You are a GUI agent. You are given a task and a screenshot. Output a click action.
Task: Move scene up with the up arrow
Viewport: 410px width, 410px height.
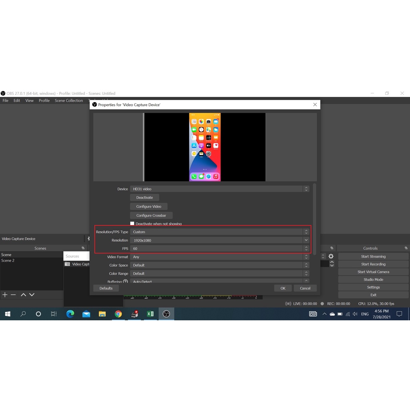point(23,295)
